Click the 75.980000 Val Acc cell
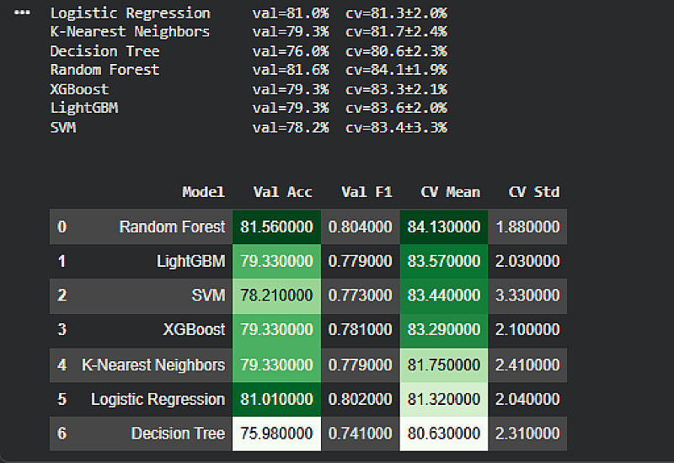Viewport: 674px width, 463px height. [x=276, y=434]
